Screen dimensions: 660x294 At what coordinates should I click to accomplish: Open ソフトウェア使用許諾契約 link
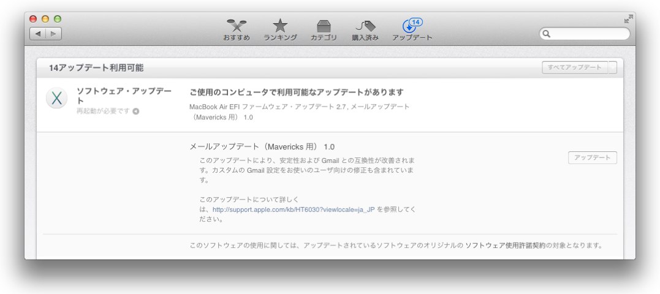[505, 246]
